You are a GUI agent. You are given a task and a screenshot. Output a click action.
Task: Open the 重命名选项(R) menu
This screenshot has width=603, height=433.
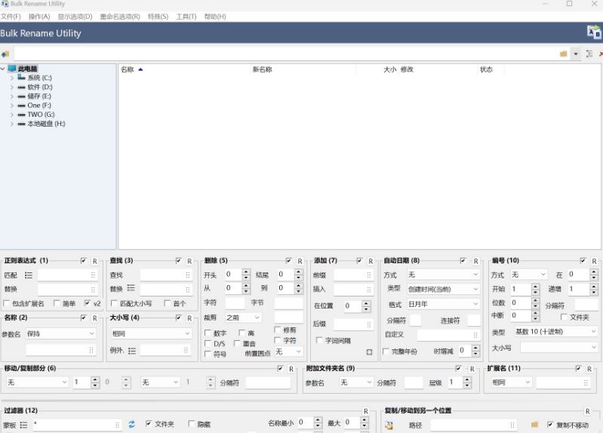coord(119,17)
